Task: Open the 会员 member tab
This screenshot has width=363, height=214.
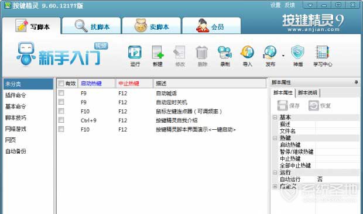Action: tap(211, 26)
